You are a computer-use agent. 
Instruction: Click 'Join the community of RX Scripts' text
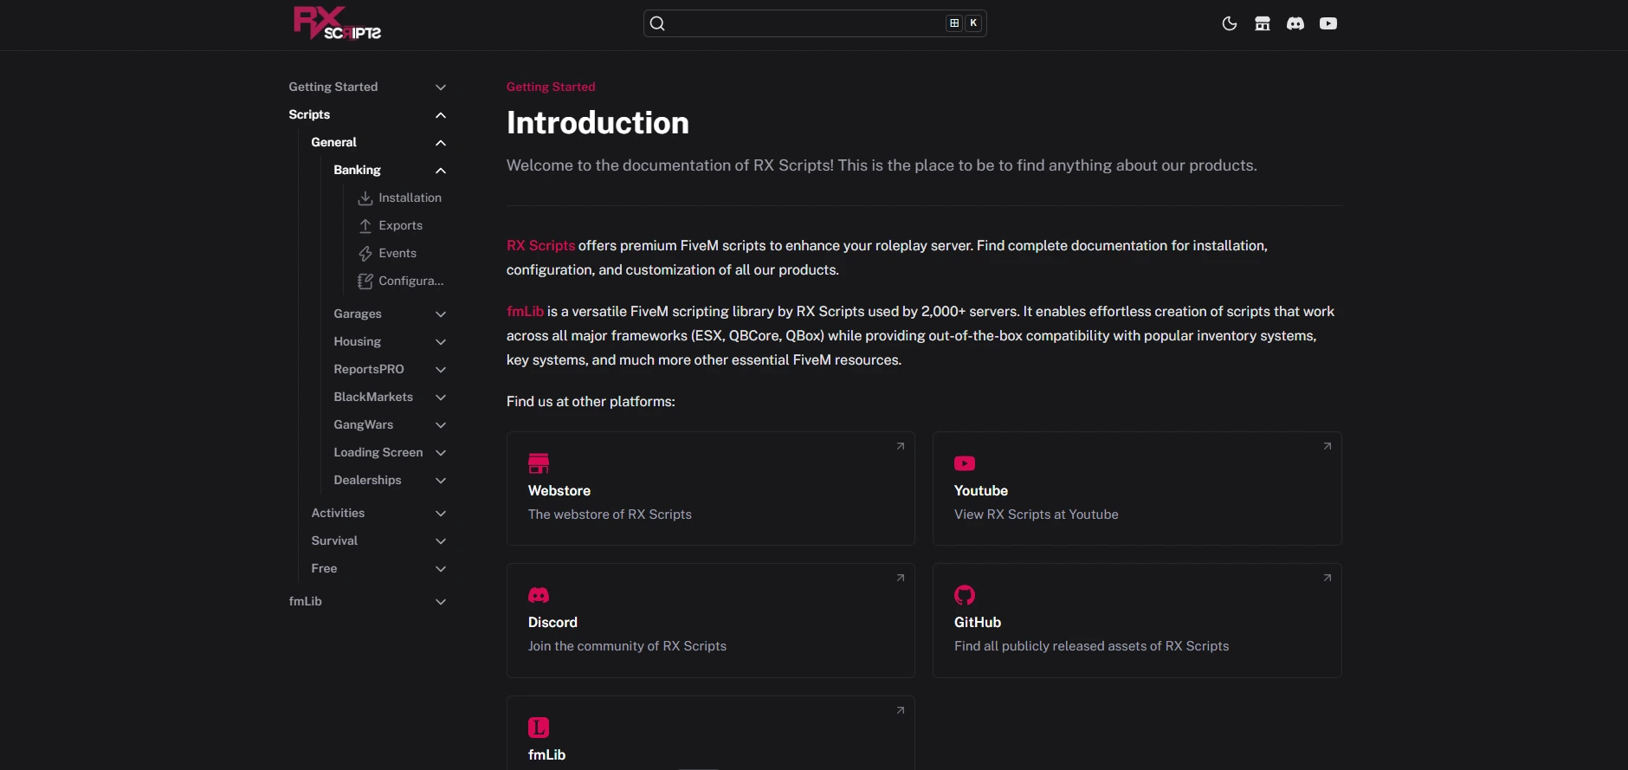point(627,646)
